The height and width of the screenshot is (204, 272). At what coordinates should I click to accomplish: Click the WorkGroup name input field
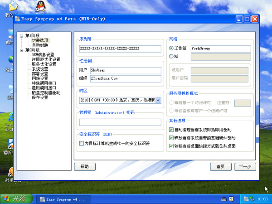(x=221, y=49)
